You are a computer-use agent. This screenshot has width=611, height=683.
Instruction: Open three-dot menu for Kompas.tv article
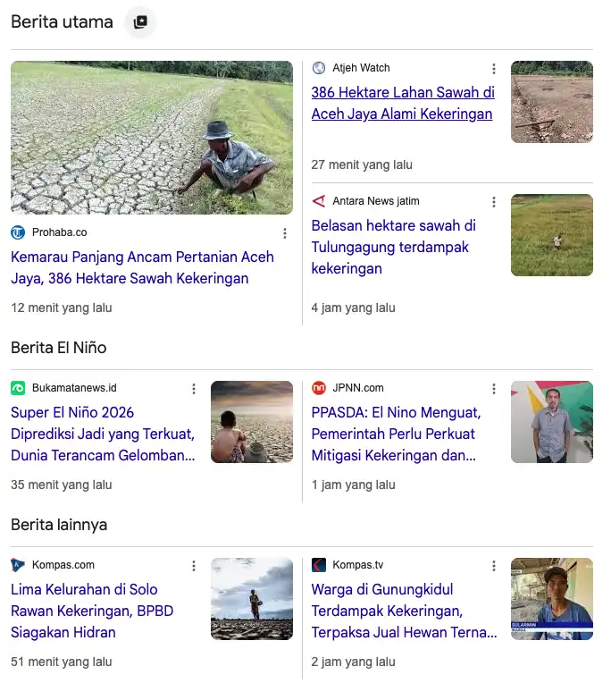(x=493, y=565)
